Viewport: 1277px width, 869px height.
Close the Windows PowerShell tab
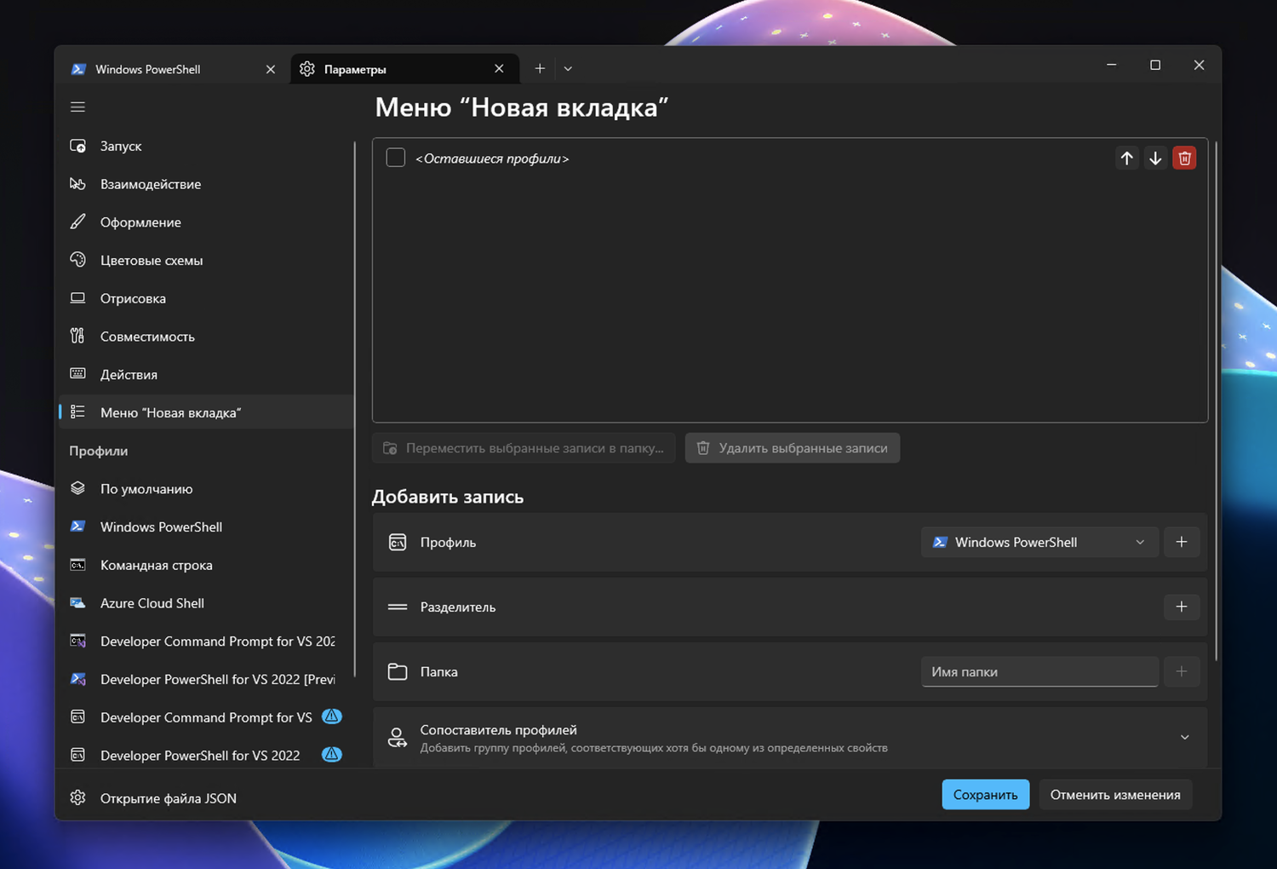[x=271, y=69]
